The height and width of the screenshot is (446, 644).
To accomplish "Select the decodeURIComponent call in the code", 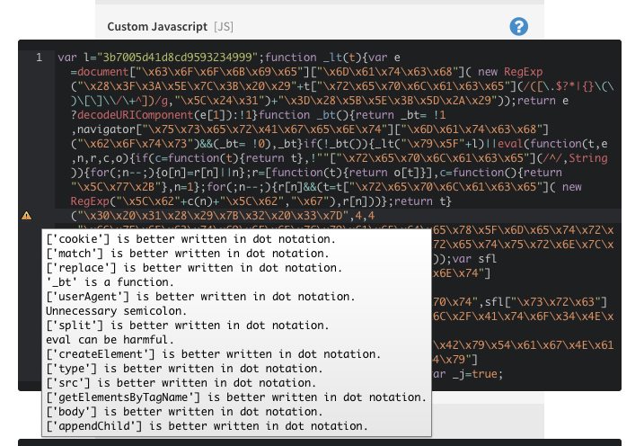I will (135, 115).
